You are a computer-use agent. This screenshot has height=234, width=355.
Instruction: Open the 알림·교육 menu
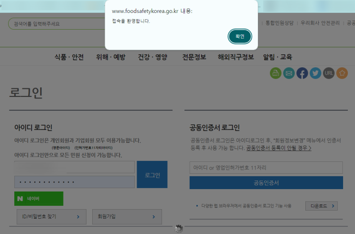278,57
